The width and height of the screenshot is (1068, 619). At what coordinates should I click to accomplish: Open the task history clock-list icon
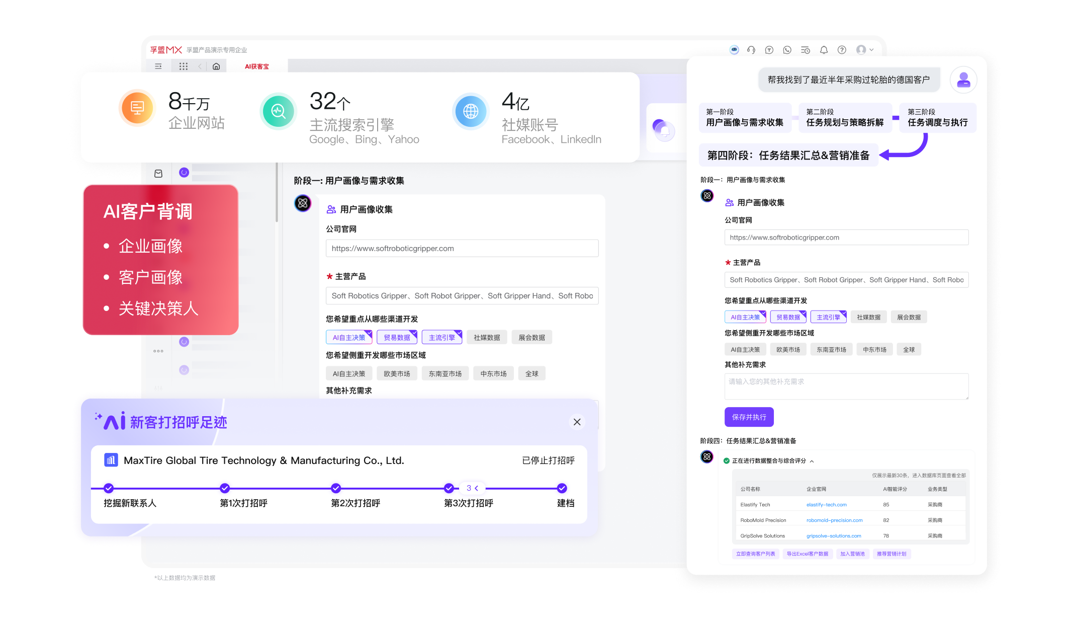tap(806, 50)
